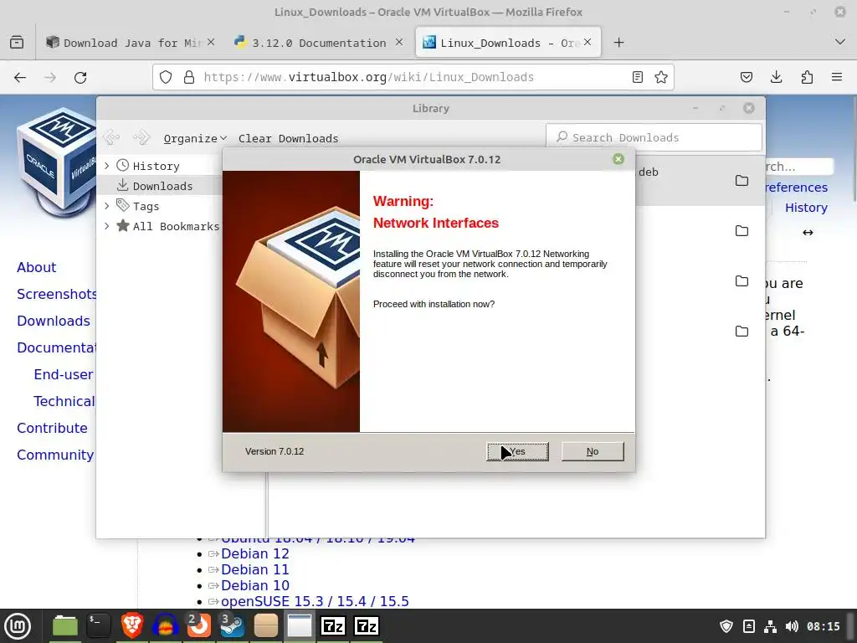Open the Organize dropdown in Library
The height and width of the screenshot is (643, 857).
(x=195, y=138)
